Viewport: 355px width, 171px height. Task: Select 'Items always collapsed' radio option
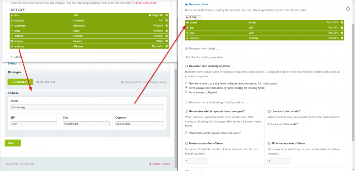click(187, 92)
